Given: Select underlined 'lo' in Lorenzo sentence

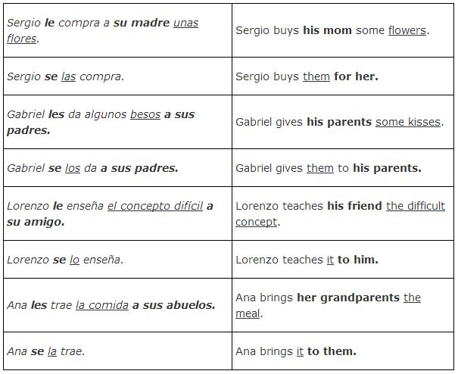Looking at the screenshot, I should pos(74,260).
